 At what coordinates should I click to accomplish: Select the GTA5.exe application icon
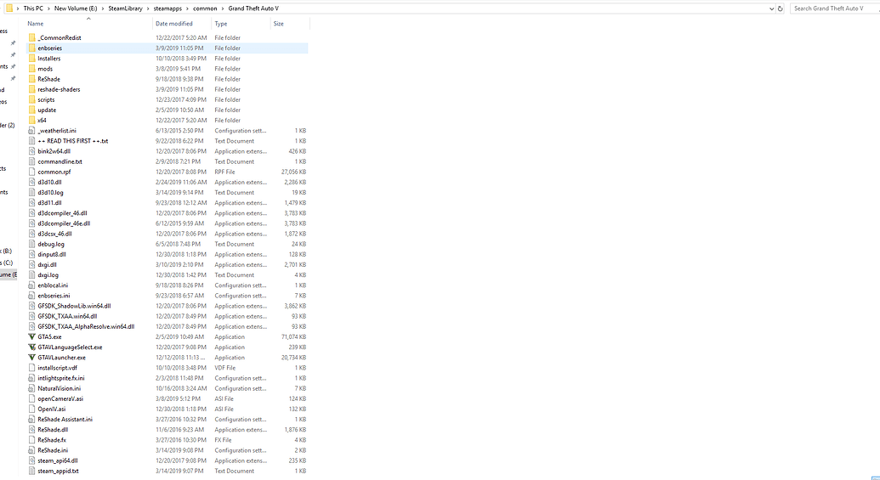(x=32, y=337)
